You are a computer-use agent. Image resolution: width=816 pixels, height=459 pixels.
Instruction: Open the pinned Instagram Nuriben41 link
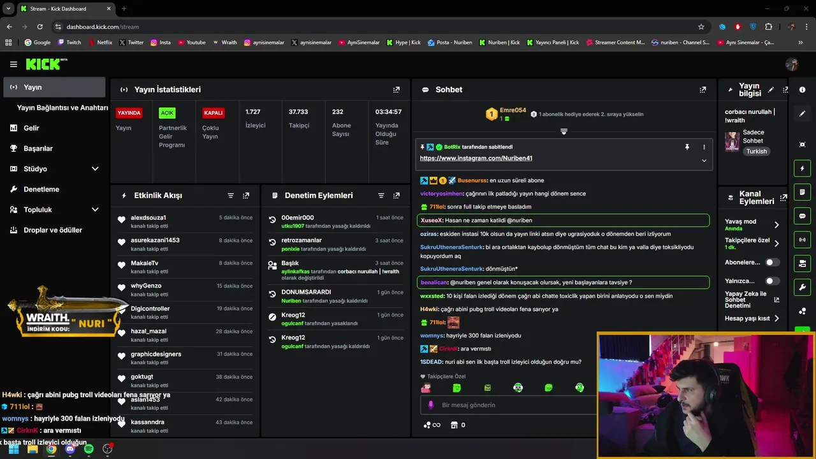click(476, 158)
